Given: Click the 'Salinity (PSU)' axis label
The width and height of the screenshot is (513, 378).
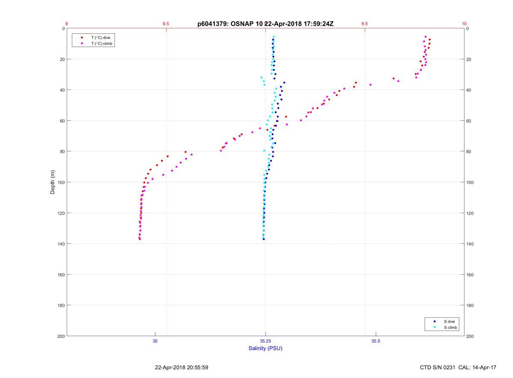Looking at the screenshot, I should coord(265,348).
